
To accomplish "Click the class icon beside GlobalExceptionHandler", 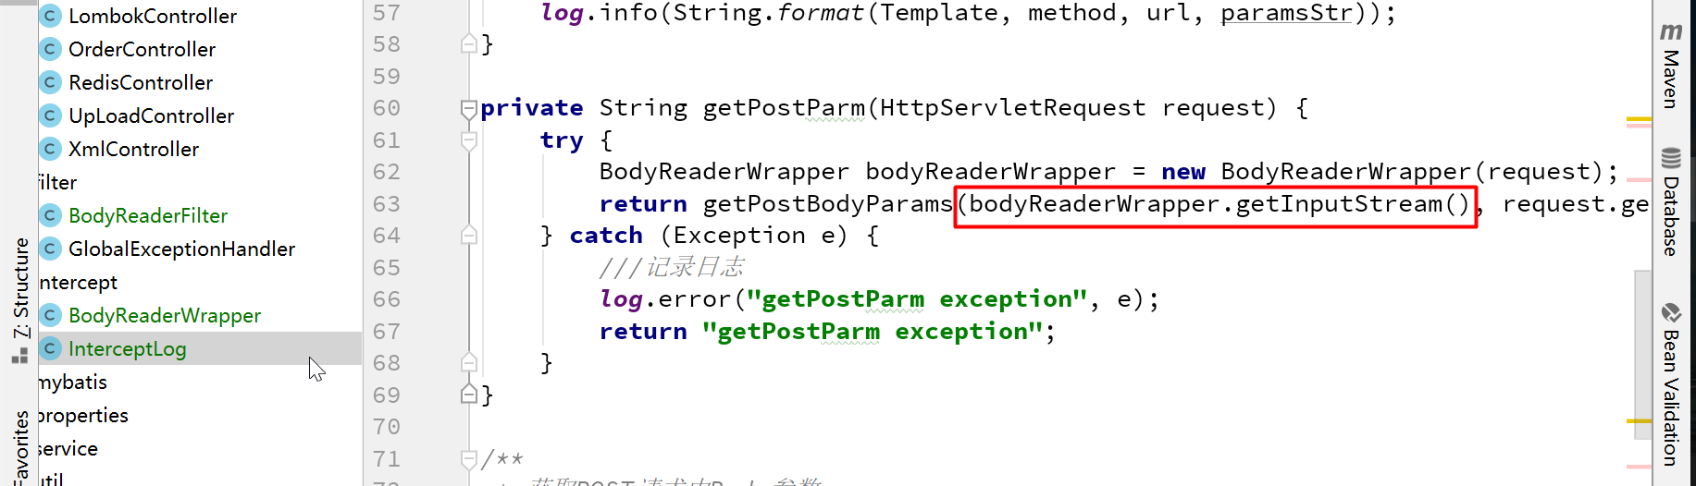I will click(x=51, y=249).
